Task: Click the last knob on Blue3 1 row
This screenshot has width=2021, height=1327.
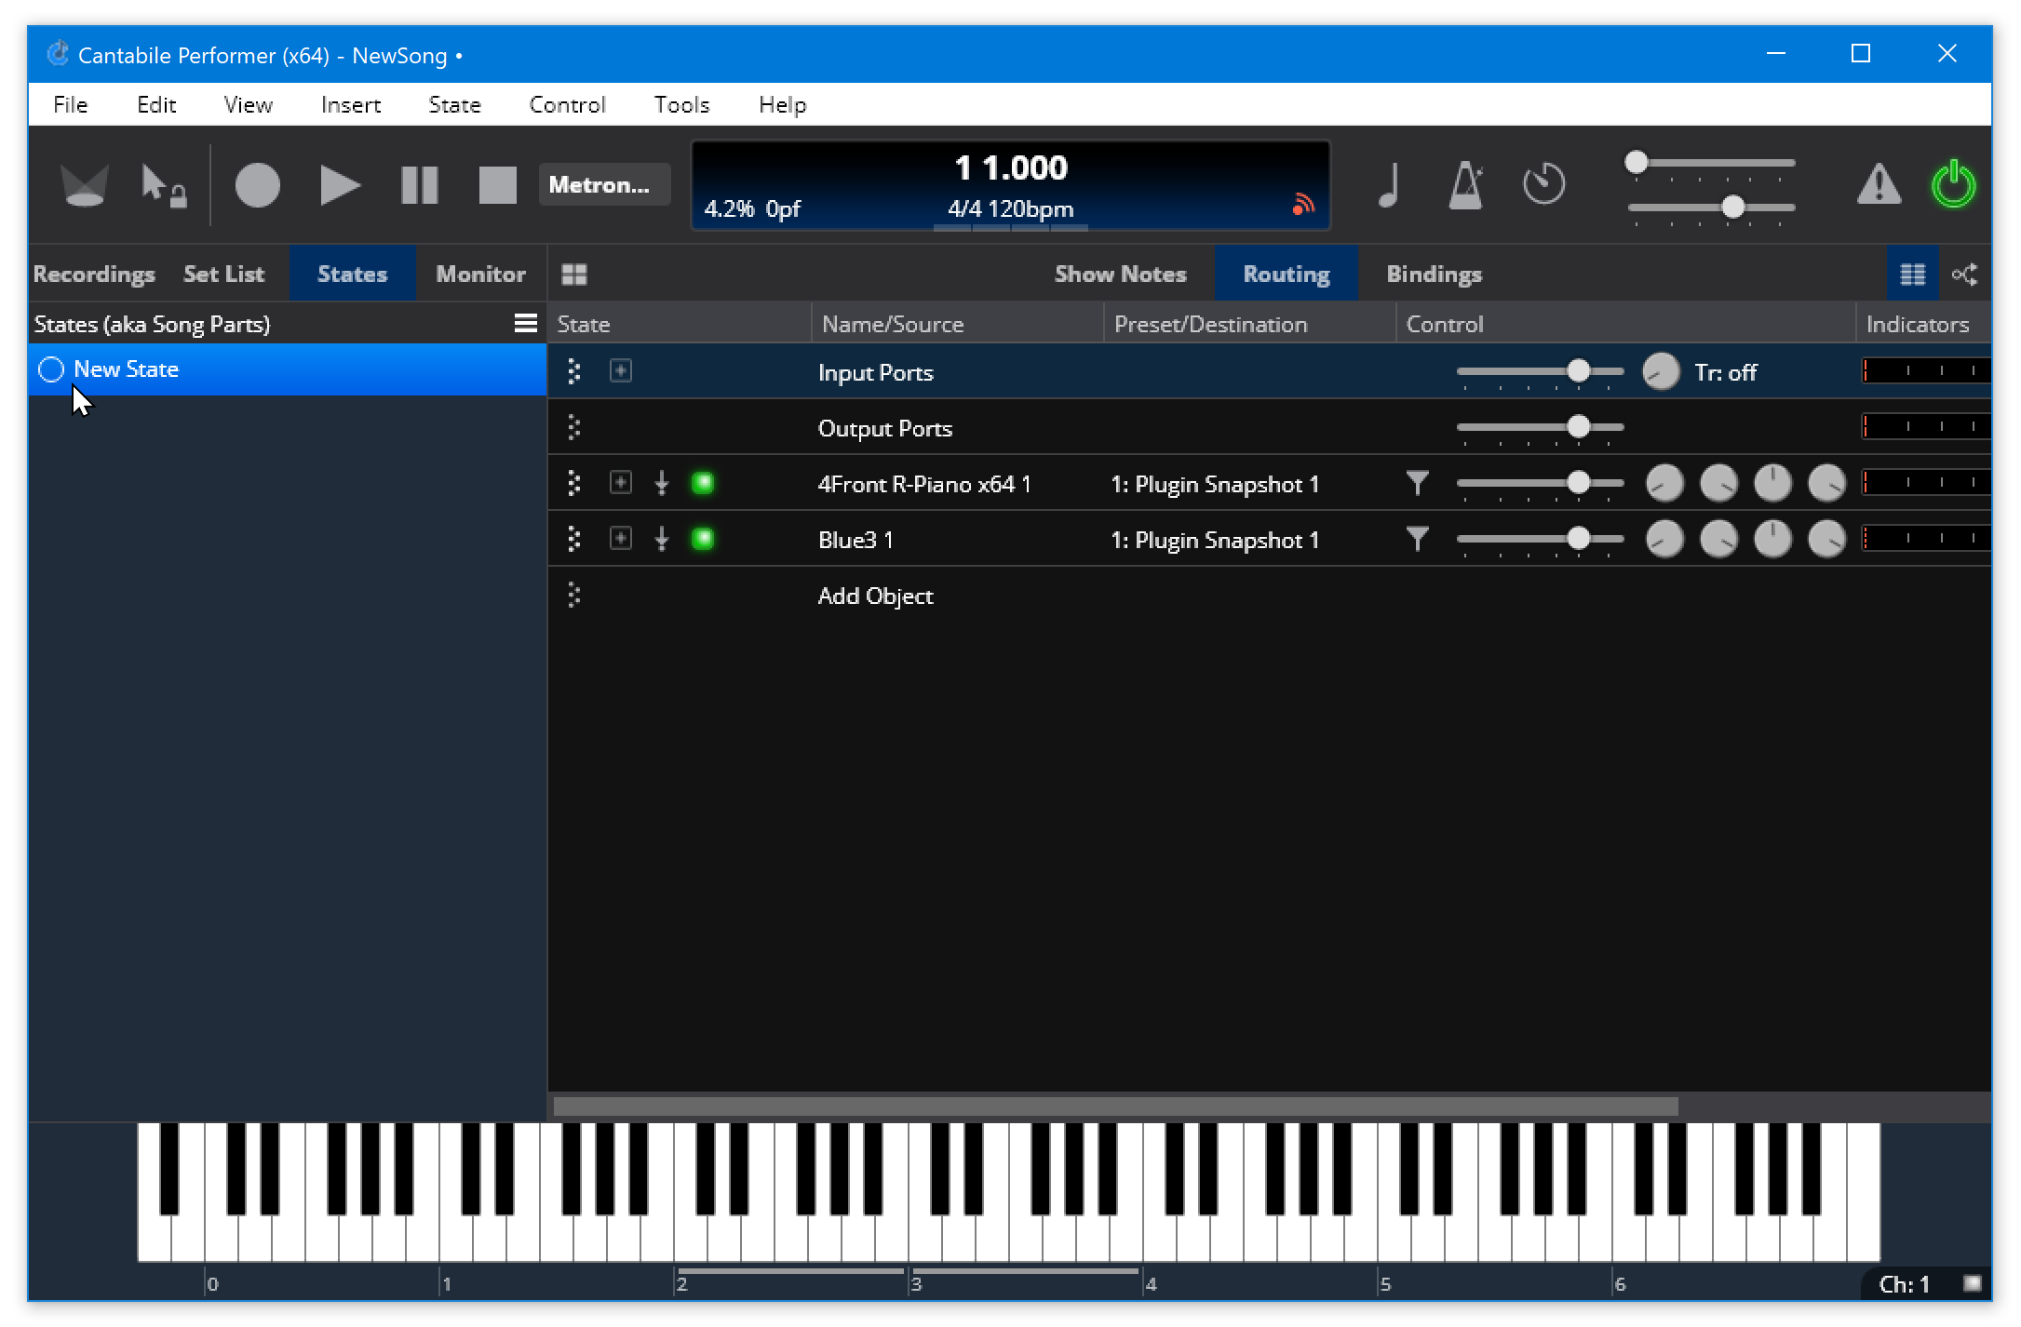Action: 1827,539
